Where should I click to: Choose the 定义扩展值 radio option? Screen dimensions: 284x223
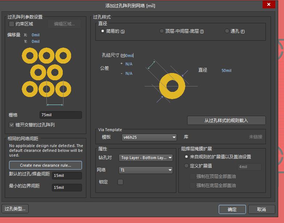click(x=186, y=166)
